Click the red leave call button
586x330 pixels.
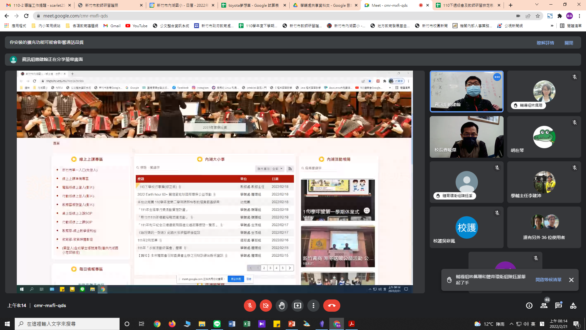[x=331, y=306]
